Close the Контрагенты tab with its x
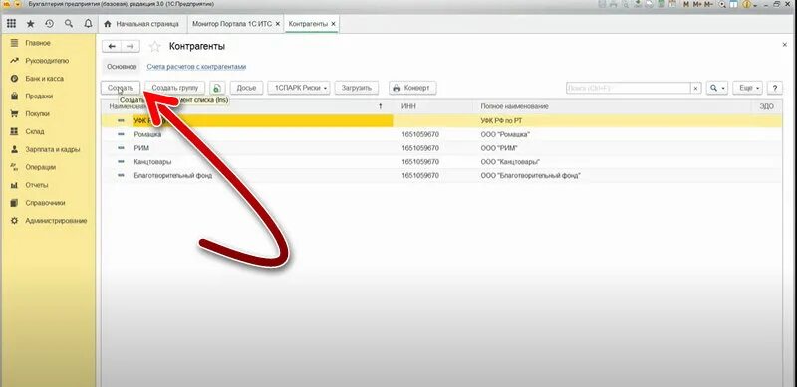Viewport: 797px width, 387px height. click(x=333, y=24)
